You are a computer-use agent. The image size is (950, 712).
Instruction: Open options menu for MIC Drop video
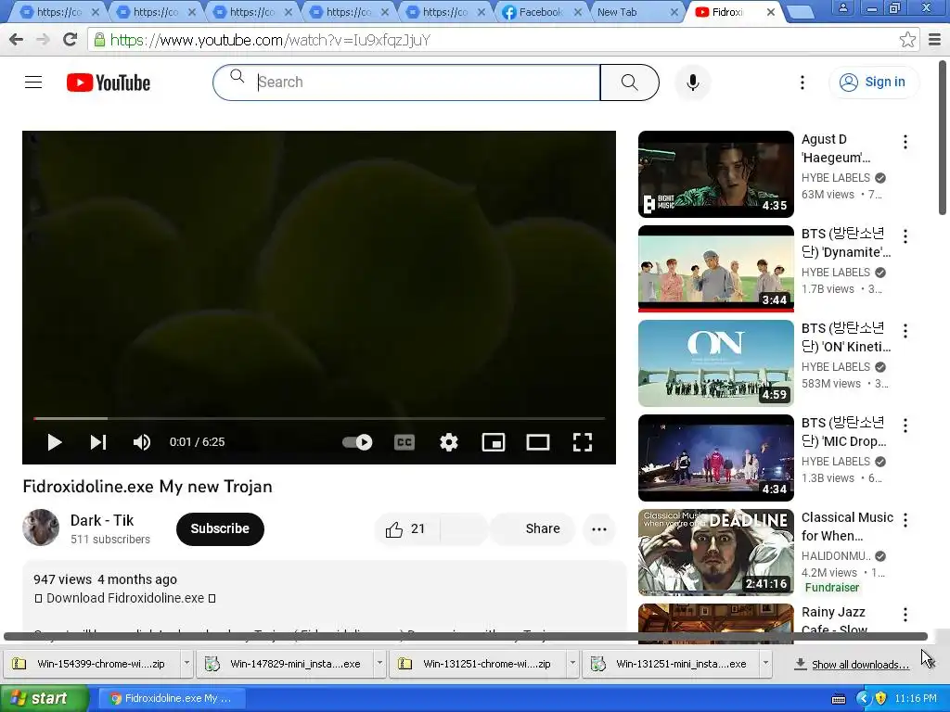905,425
